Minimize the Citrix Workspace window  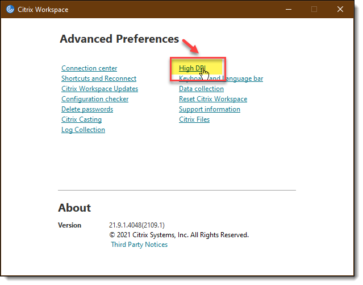tap(289, 9)
